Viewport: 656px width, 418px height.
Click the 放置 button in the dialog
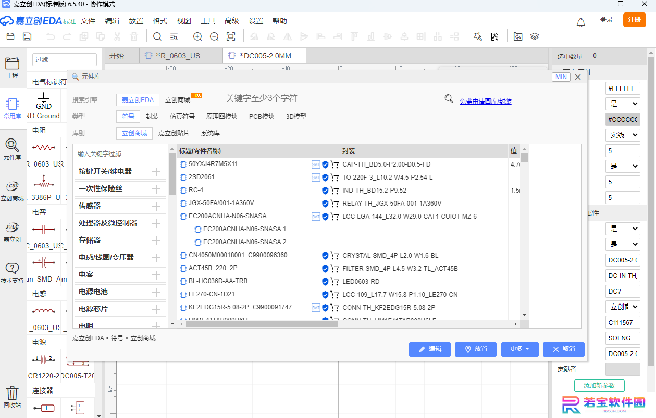point(476,349)
